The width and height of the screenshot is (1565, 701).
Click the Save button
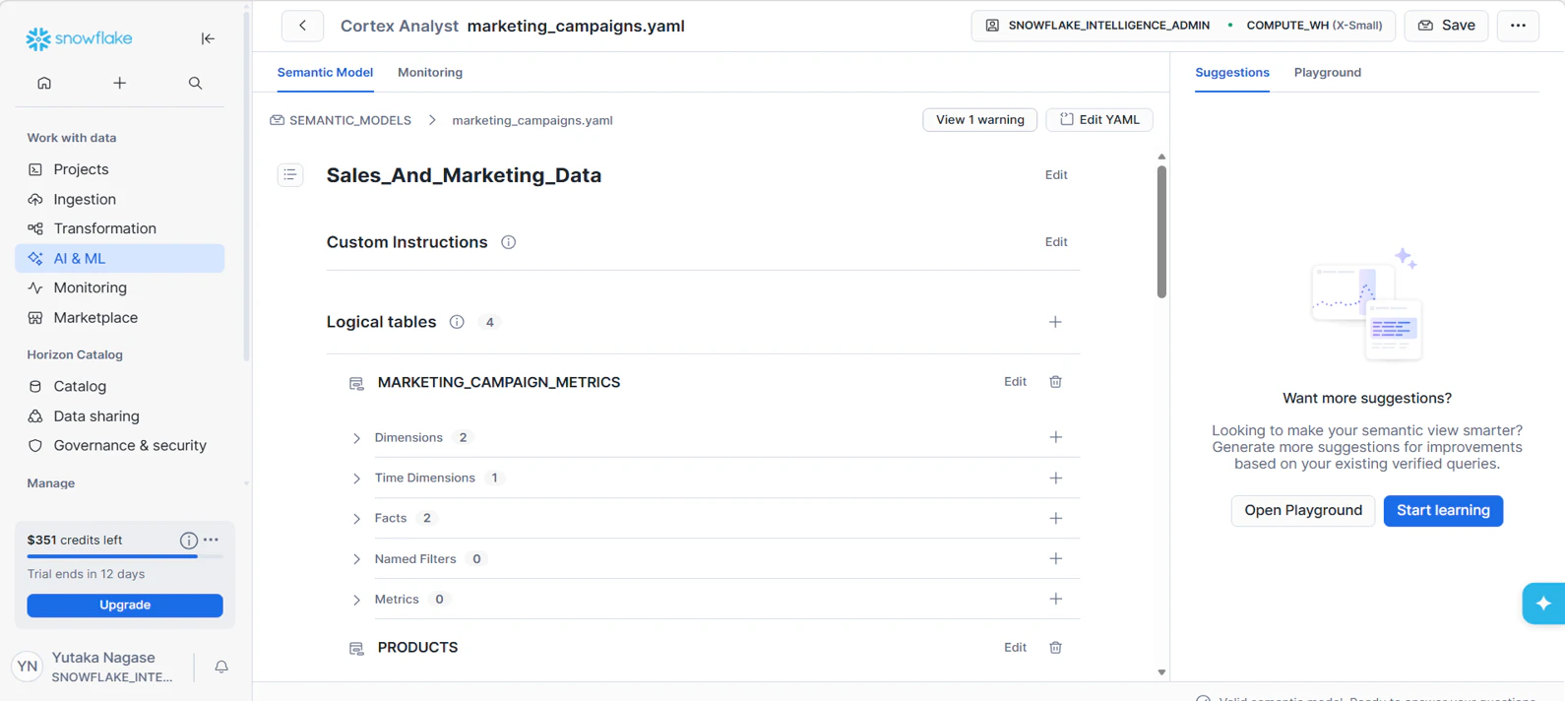pyautogui.click(x=1446, y=26)
